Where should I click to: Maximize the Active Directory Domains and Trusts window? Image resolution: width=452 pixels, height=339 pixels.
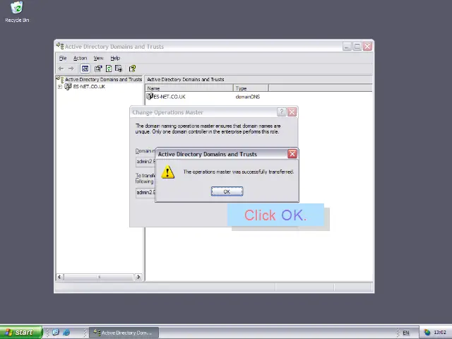click(x=357, y=46)
